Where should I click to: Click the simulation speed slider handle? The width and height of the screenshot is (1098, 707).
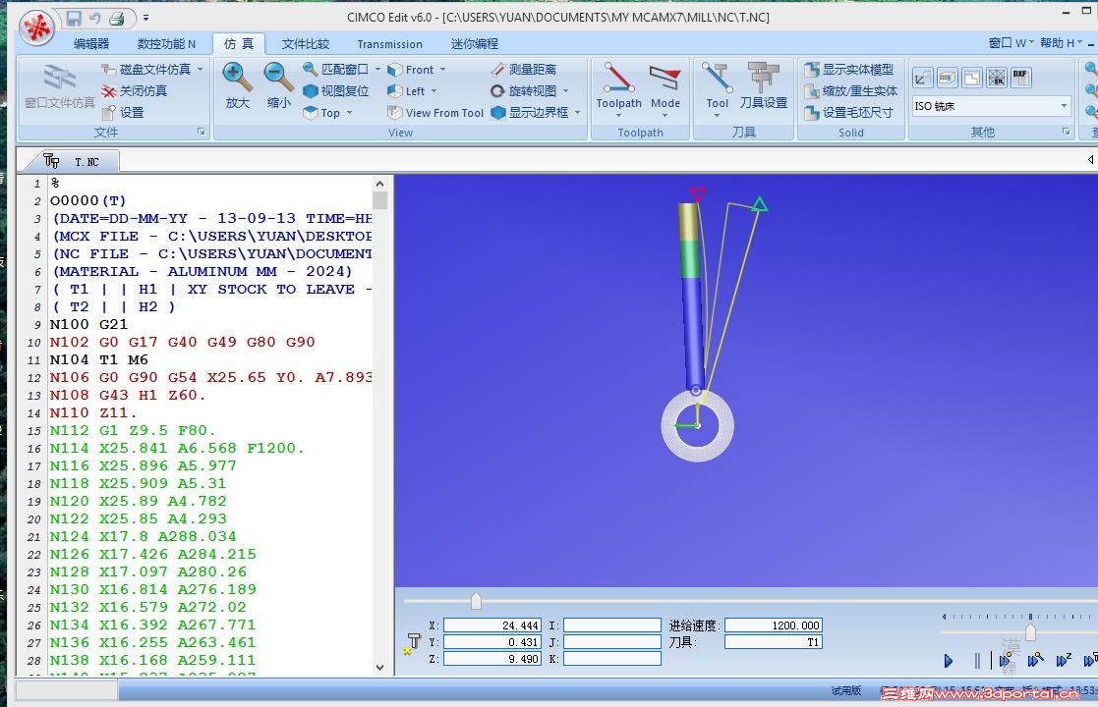[x=1030, y=632]
